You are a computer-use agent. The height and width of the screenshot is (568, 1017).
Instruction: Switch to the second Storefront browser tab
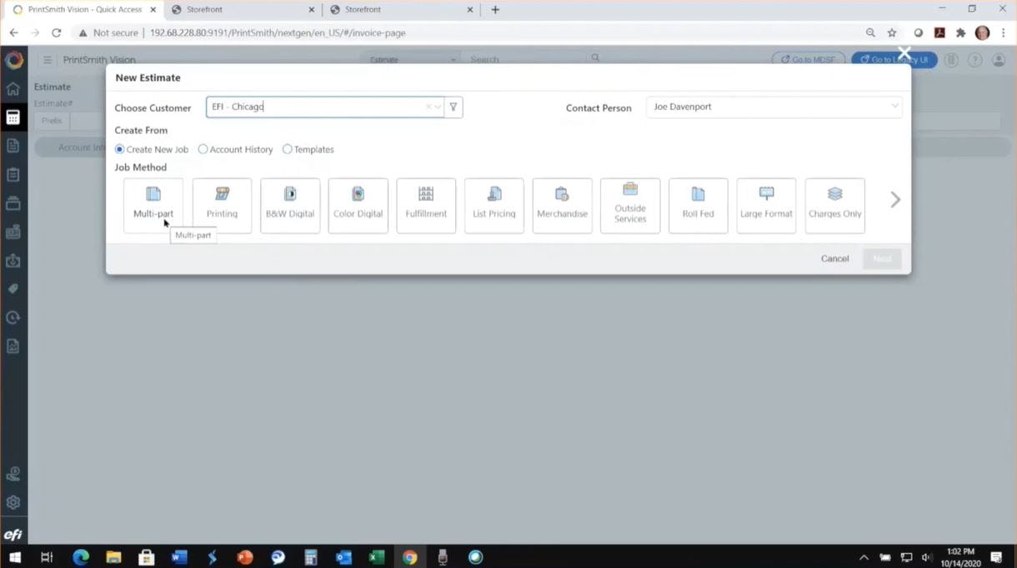(401, 10)
